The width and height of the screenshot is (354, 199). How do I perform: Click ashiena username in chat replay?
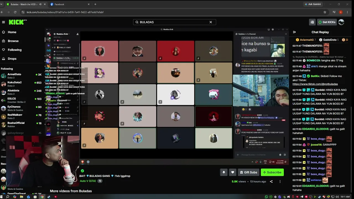[x=316, y=180]
